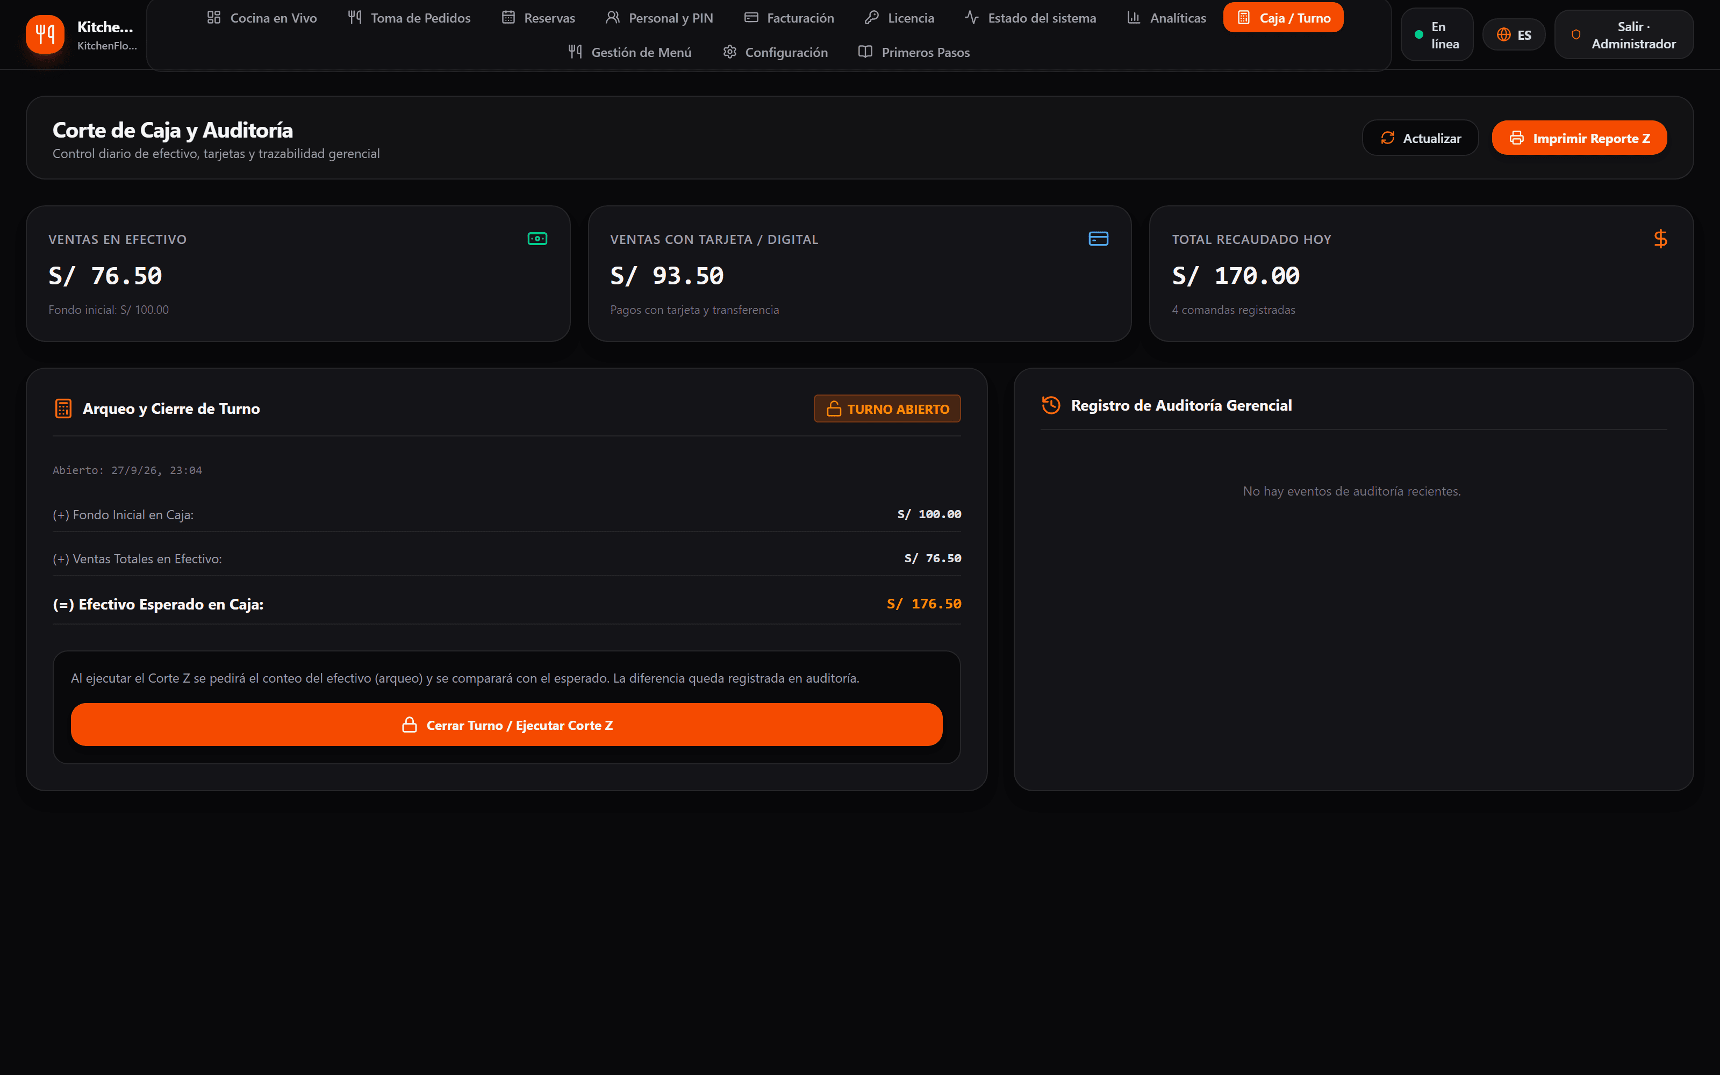This screenshot has height=1075, width=1720.
Task: Click Cerrar Turno / Ejecutar Corte Z
Action: (507, 725)
